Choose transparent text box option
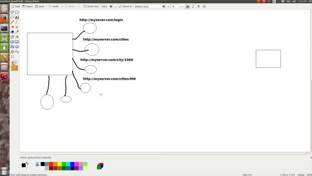Image resolution: width=312 pixels, height=176 pixels. click(15, 68)
